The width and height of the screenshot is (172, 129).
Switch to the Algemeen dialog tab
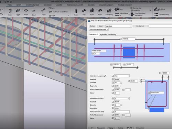(103, 34)
